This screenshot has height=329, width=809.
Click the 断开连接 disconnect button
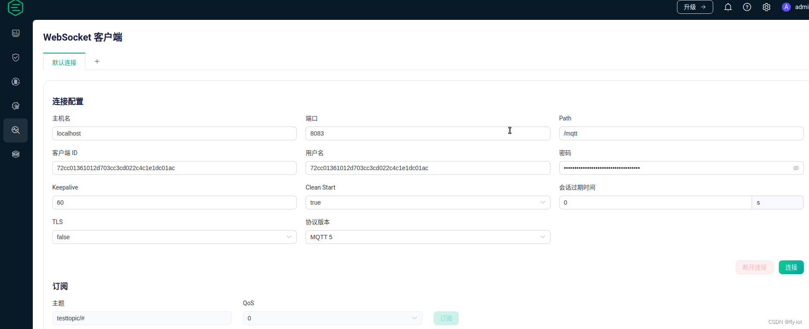tap(754, 267)
